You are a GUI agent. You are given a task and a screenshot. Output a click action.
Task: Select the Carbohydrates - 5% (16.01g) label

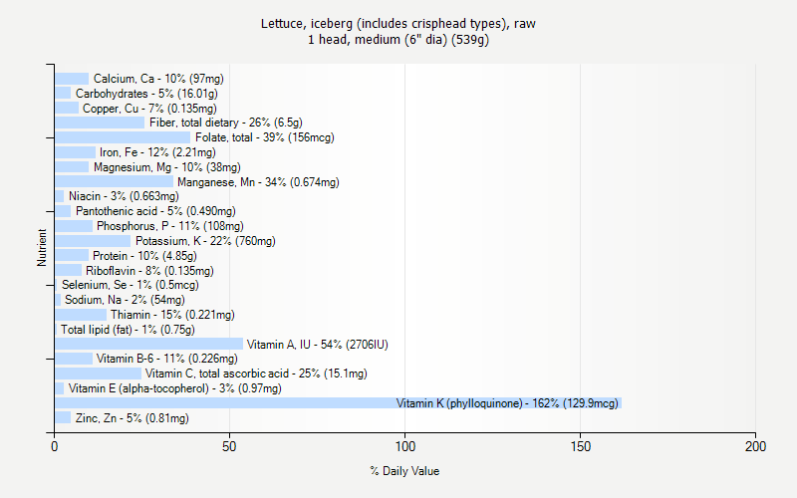[x=146, y=94]
